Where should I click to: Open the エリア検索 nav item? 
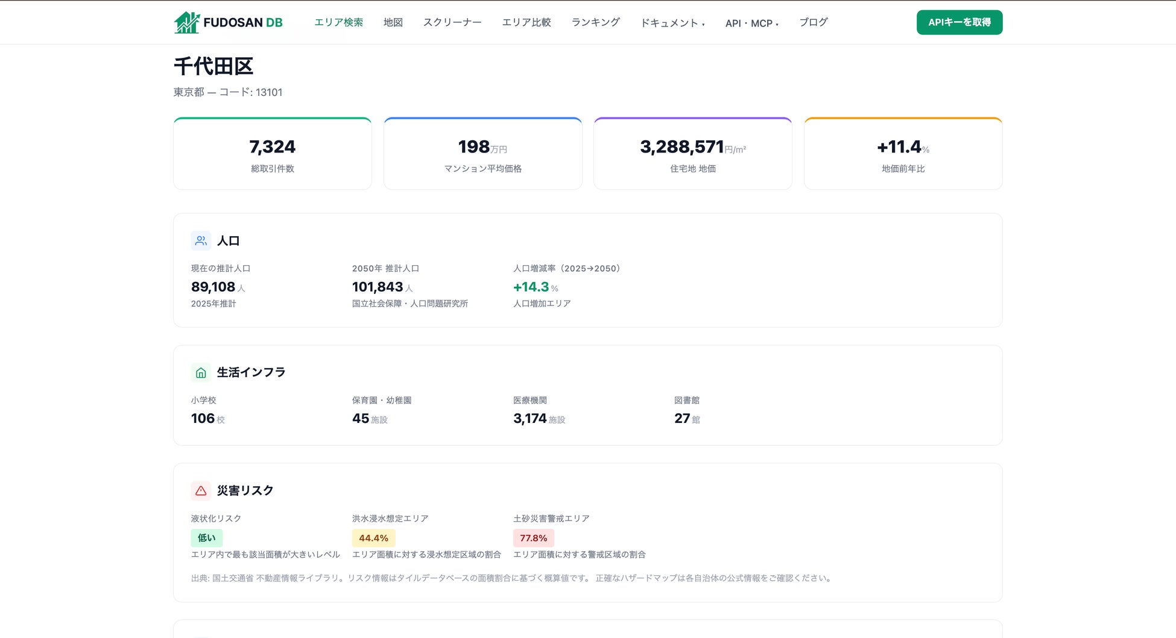(x=338, y=22)
